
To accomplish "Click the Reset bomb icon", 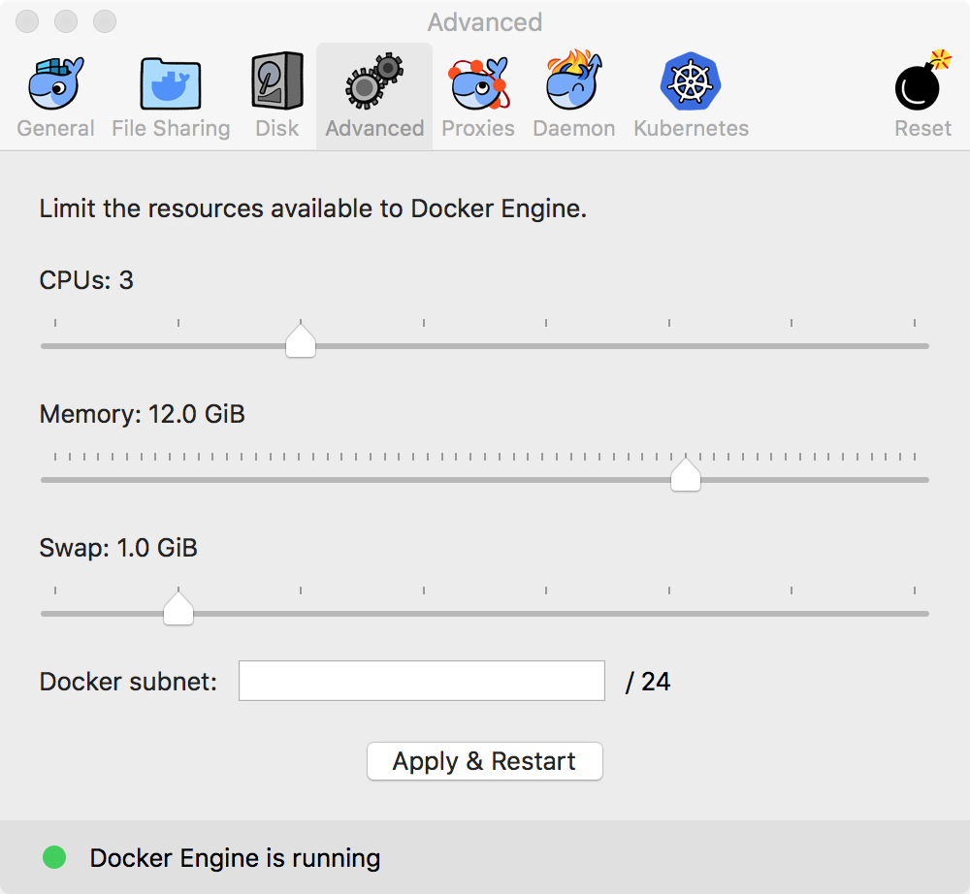I will pyautogui.click(x=922, y=80).
